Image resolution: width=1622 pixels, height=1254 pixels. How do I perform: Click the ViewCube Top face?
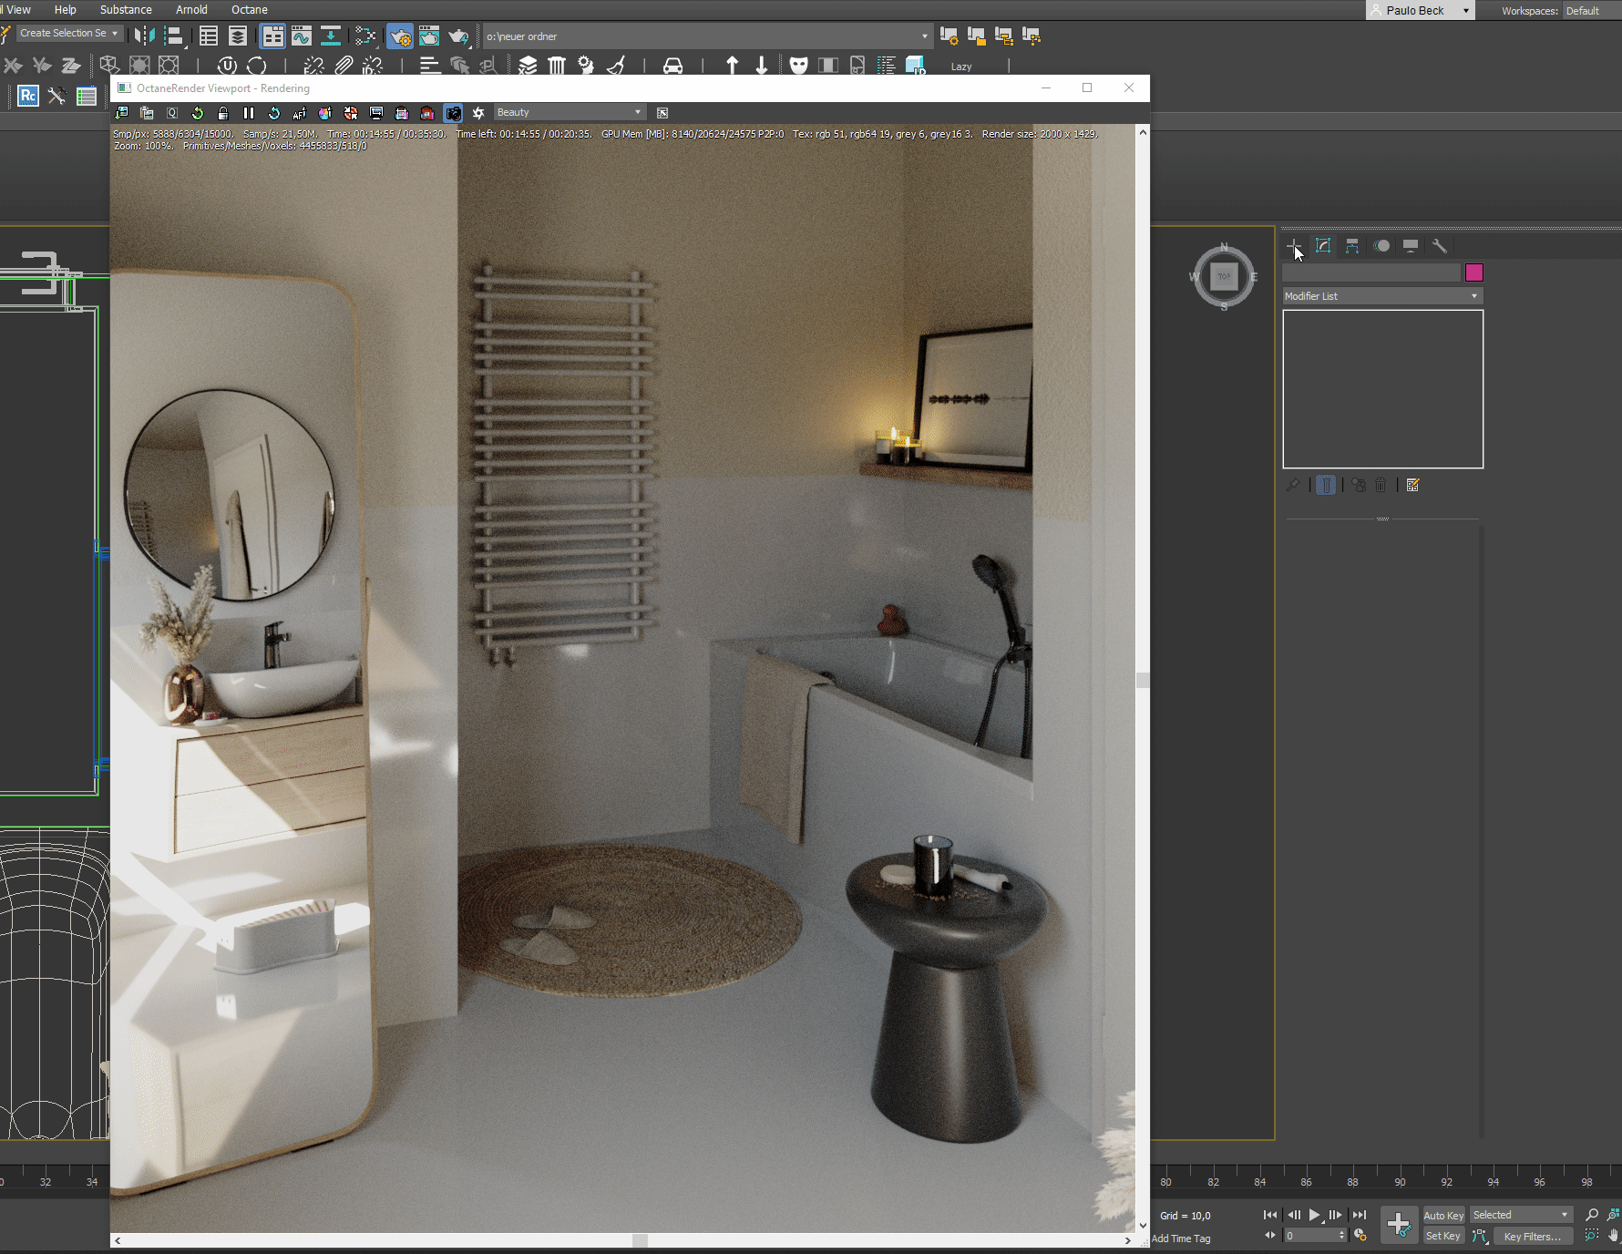click(x=1224, y=276)
